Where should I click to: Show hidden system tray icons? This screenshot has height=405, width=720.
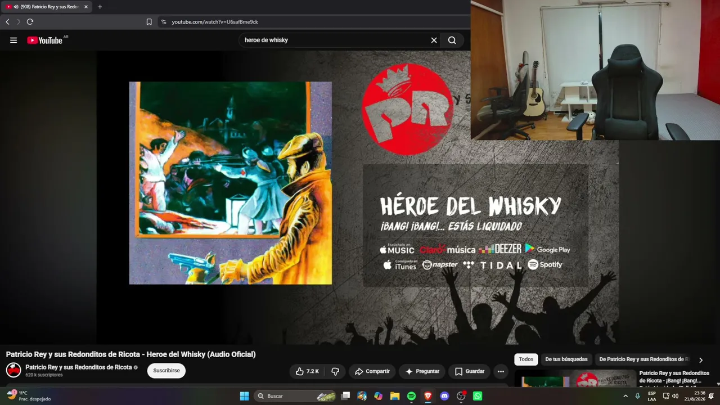tap(625, 396)
